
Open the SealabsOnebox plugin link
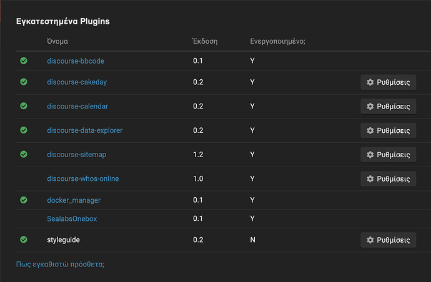pos(72,219)
